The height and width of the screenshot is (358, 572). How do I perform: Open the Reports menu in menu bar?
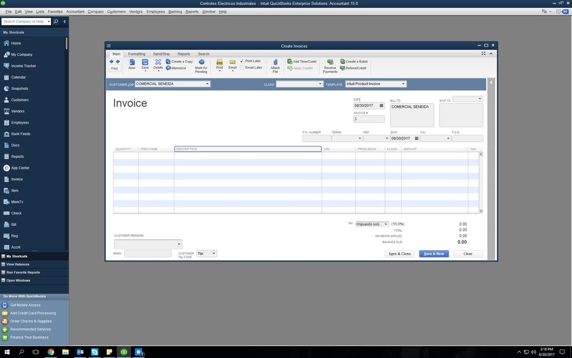tap(192, 11)
